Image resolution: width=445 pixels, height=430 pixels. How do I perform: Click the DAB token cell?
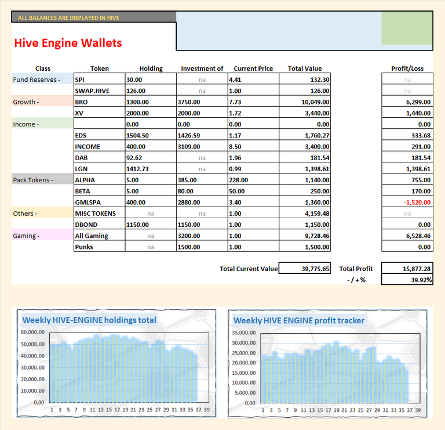99,158
